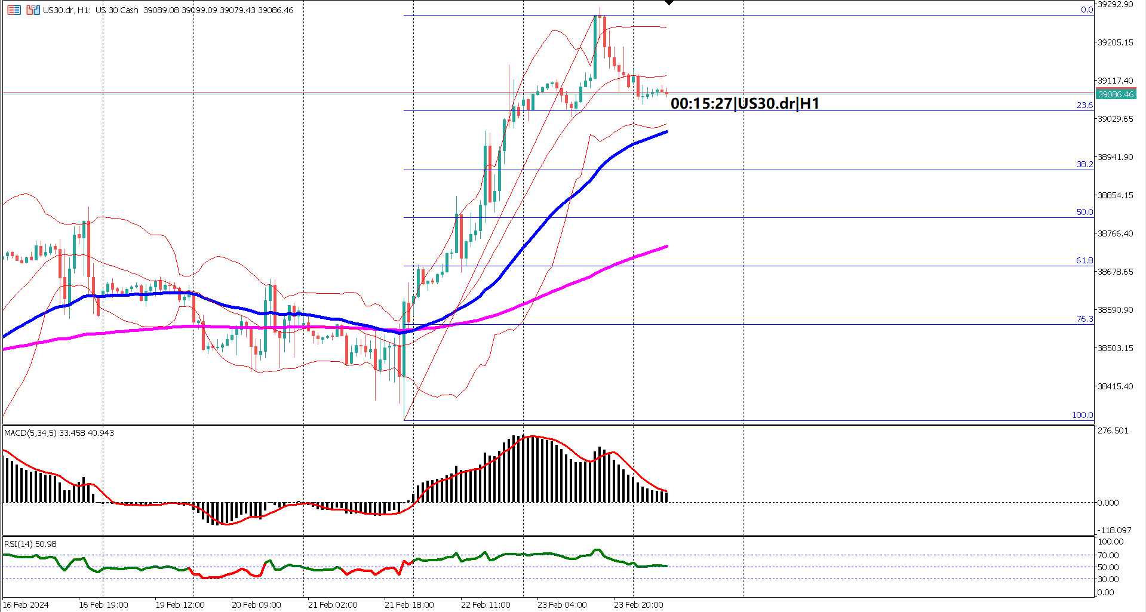Screen dimensions: 1146x612
Task: Select the black triangle marker above the chart
Action: 669,3
